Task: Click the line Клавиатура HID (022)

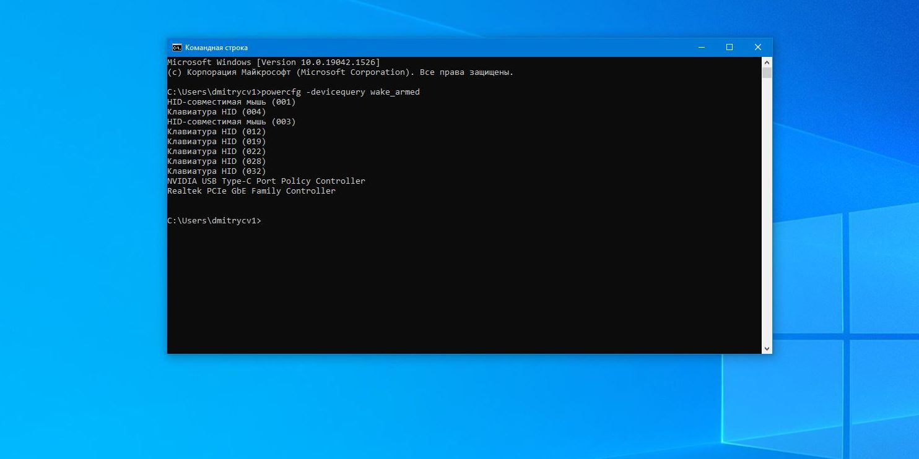Action: (x=217, y=152)
